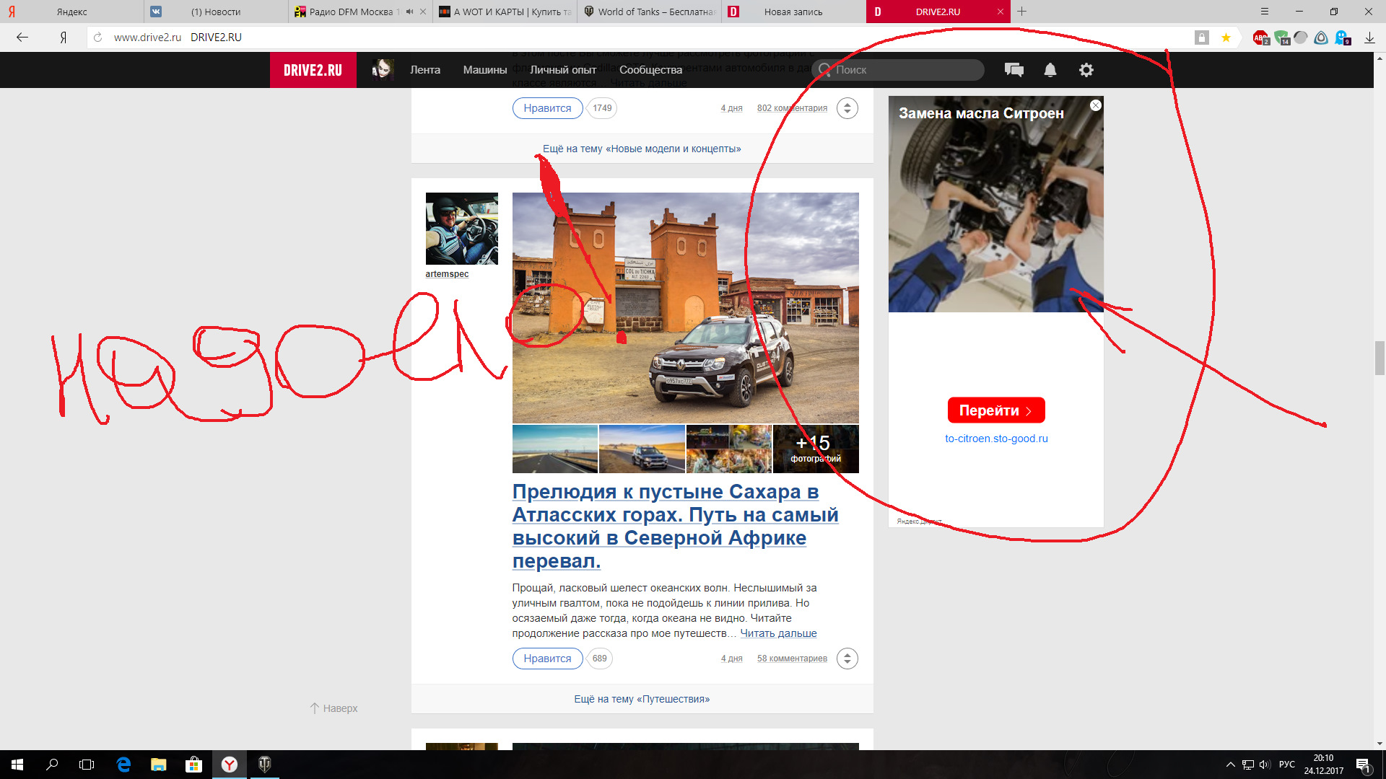This screenshot has width=1386, height=779.
Task: Open the main Renault Duster photo
Action: (x=685, y=308)
